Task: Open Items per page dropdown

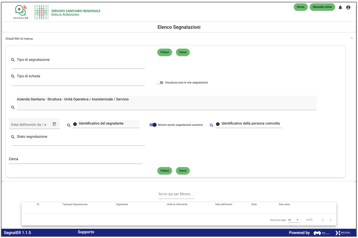Action: point(293,220)
